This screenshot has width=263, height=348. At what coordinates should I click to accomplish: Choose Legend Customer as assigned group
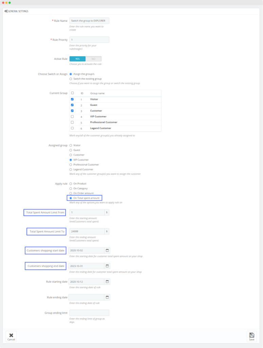71,169
